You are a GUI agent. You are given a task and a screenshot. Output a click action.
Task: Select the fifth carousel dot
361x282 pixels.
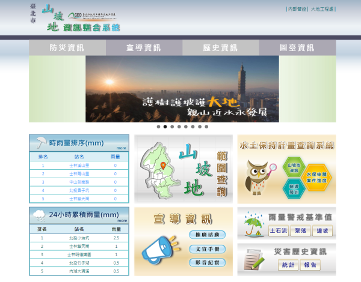[x=186, y=127]
